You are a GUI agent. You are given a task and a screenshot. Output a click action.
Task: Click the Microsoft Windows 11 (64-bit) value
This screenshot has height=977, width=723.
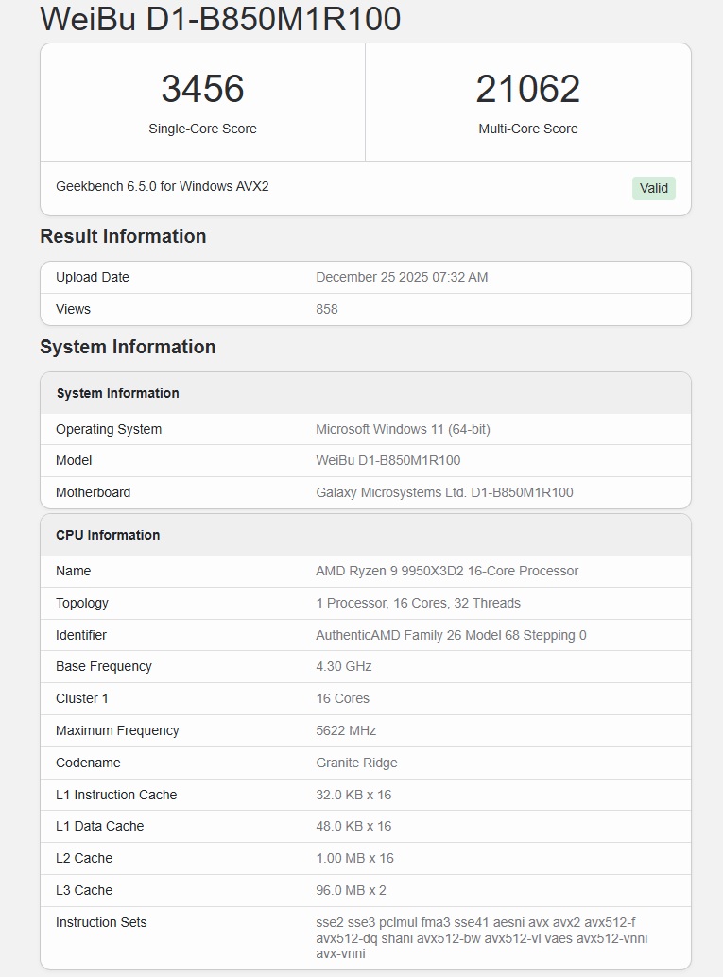pyautogui.click(x=403, y=429)
